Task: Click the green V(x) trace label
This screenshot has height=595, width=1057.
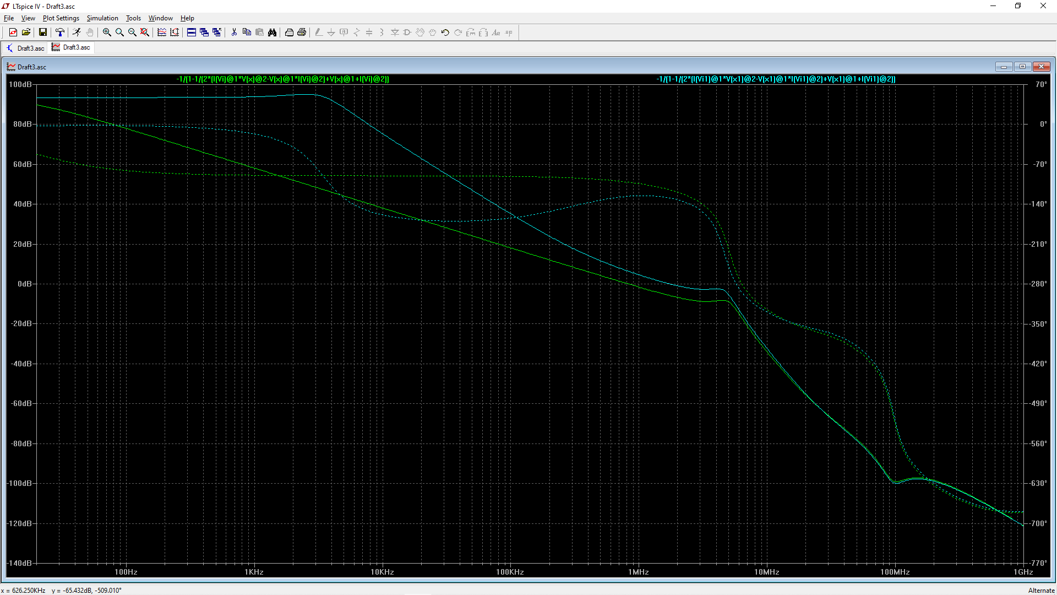Action: (282, 79)
